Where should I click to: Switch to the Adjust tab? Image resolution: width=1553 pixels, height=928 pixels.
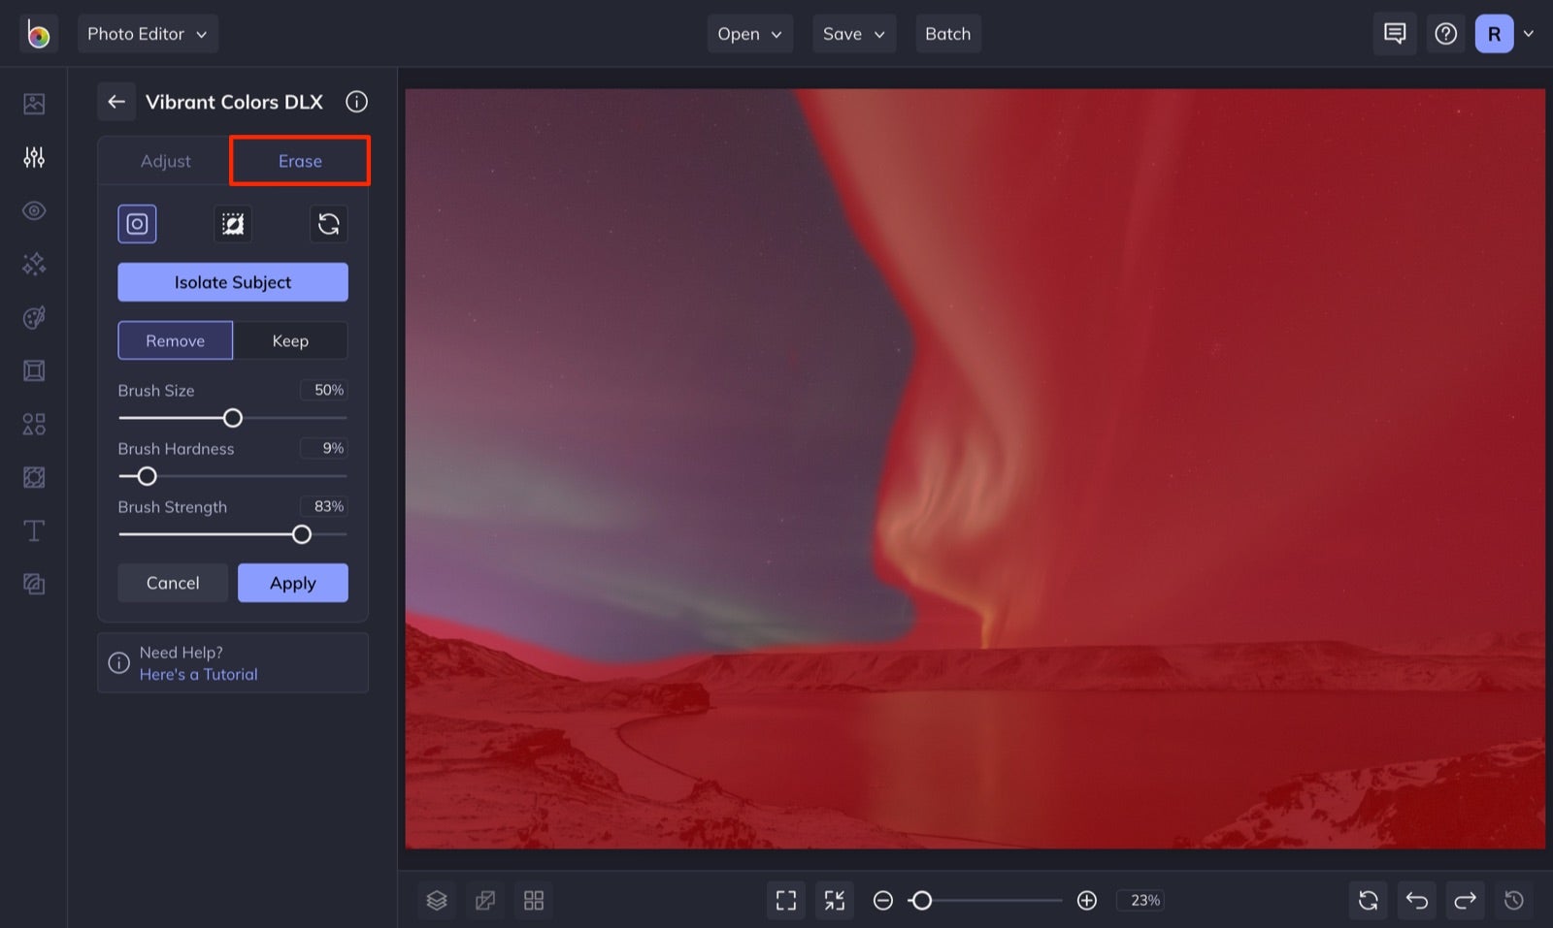coord(165,160)
